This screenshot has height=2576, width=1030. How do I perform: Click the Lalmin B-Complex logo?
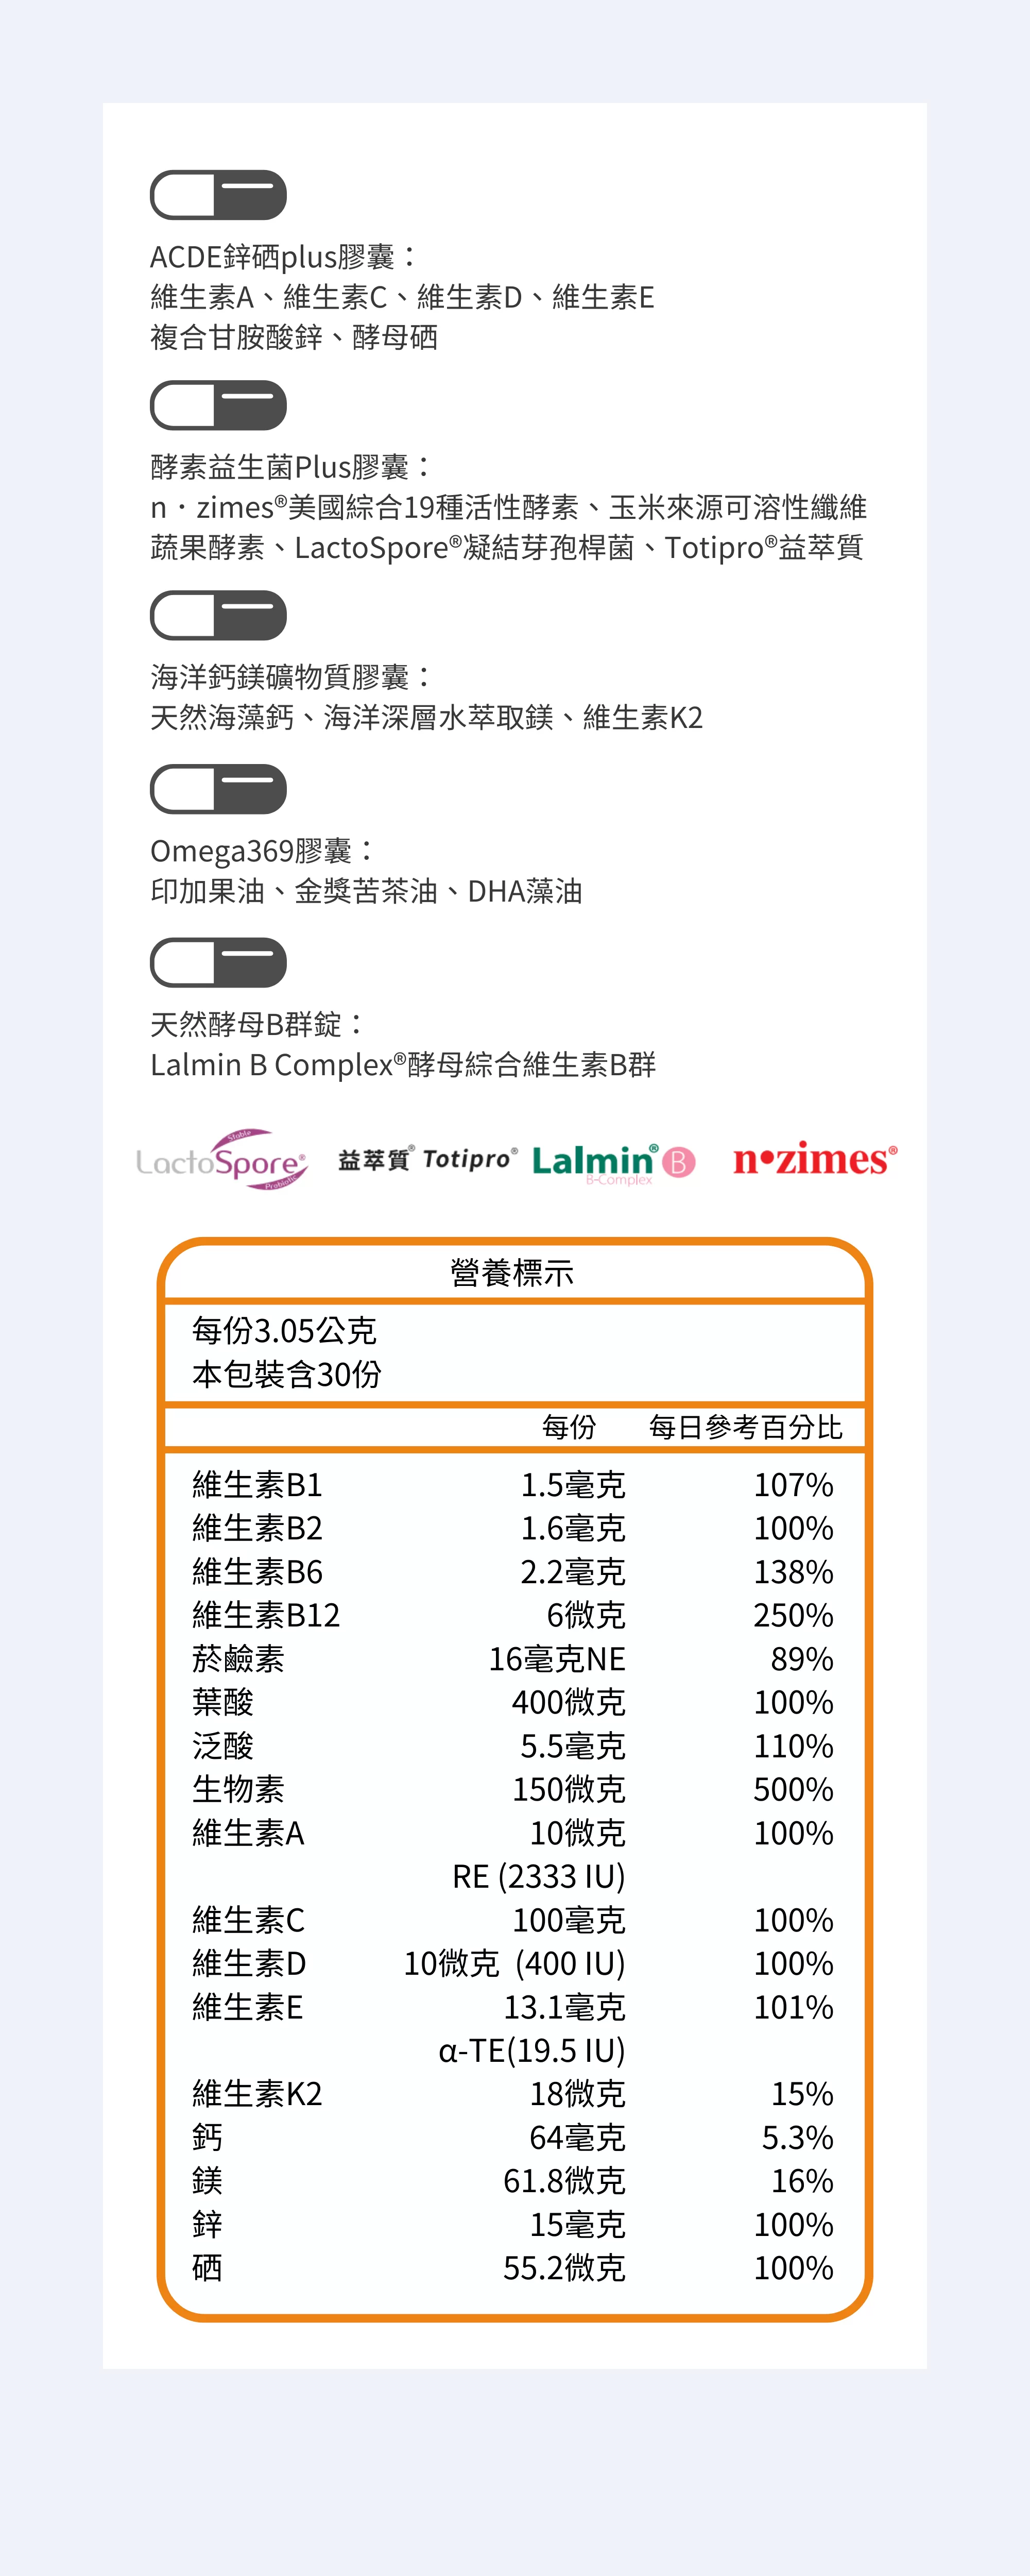[x=613, y=1162]
